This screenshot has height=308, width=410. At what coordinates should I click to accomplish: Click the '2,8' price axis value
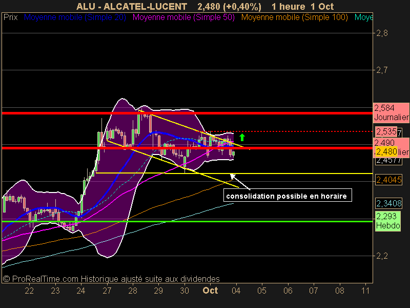tap(382, 33)
